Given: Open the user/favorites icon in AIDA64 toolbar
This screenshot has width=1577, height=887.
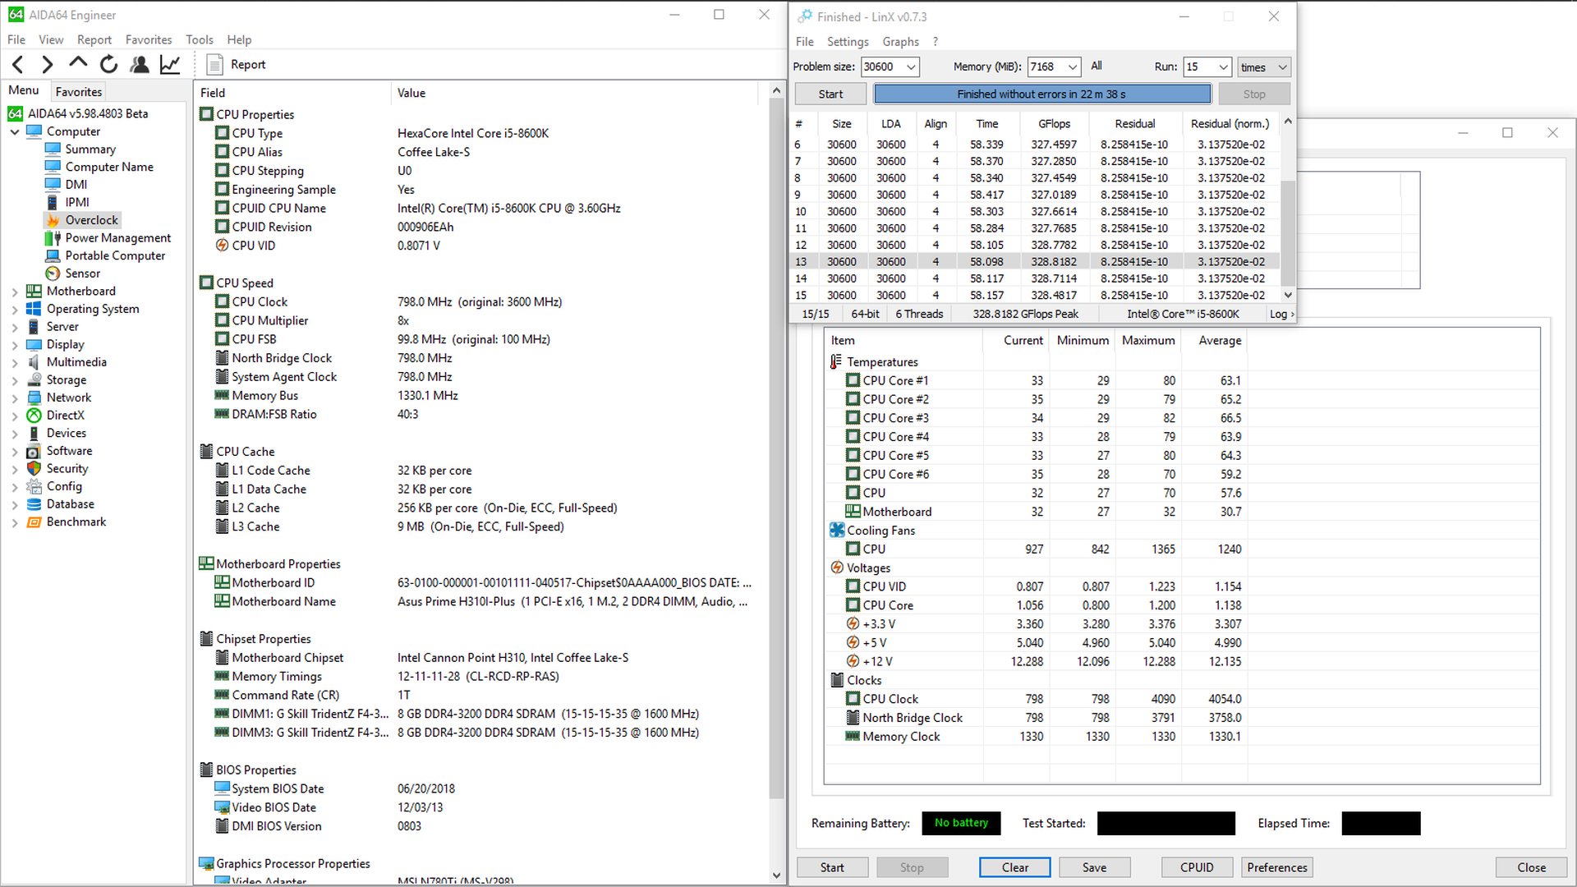Looking at the screenshot, I should (140, 64).
